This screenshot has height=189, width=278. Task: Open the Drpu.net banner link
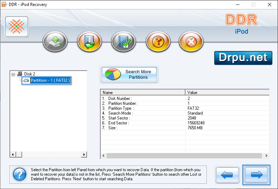coord(243,58)
